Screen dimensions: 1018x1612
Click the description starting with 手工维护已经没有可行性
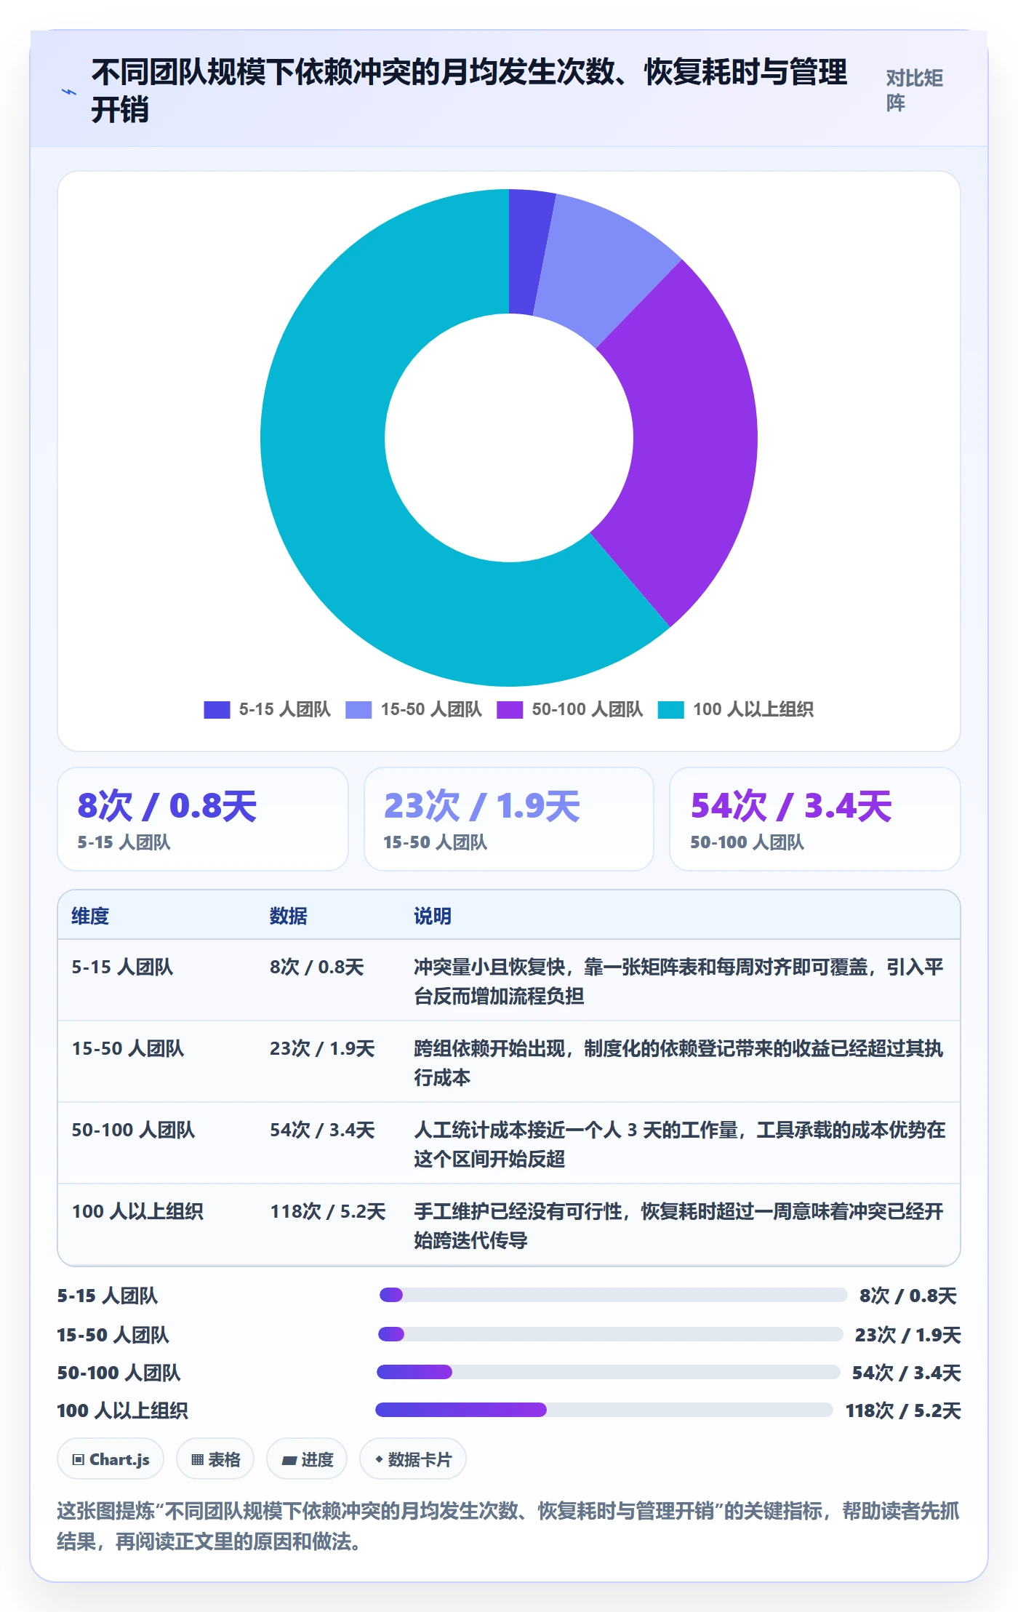pos(679,1226)
